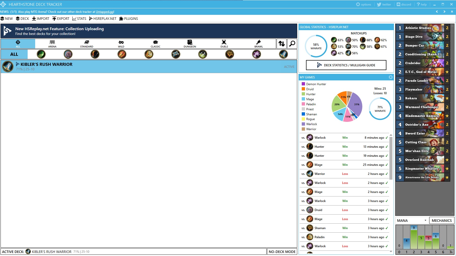The image size is (456, 256).
Task: Filter decks by Paladin class icon
Action: 149,54
